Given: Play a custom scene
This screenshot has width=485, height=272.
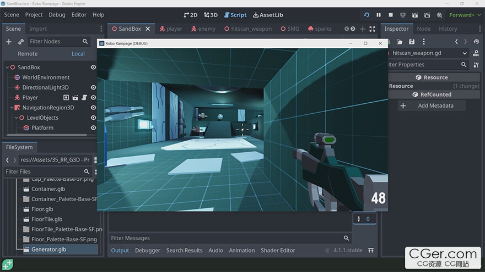Looking at the screenshot, I should tap(427, 15).
